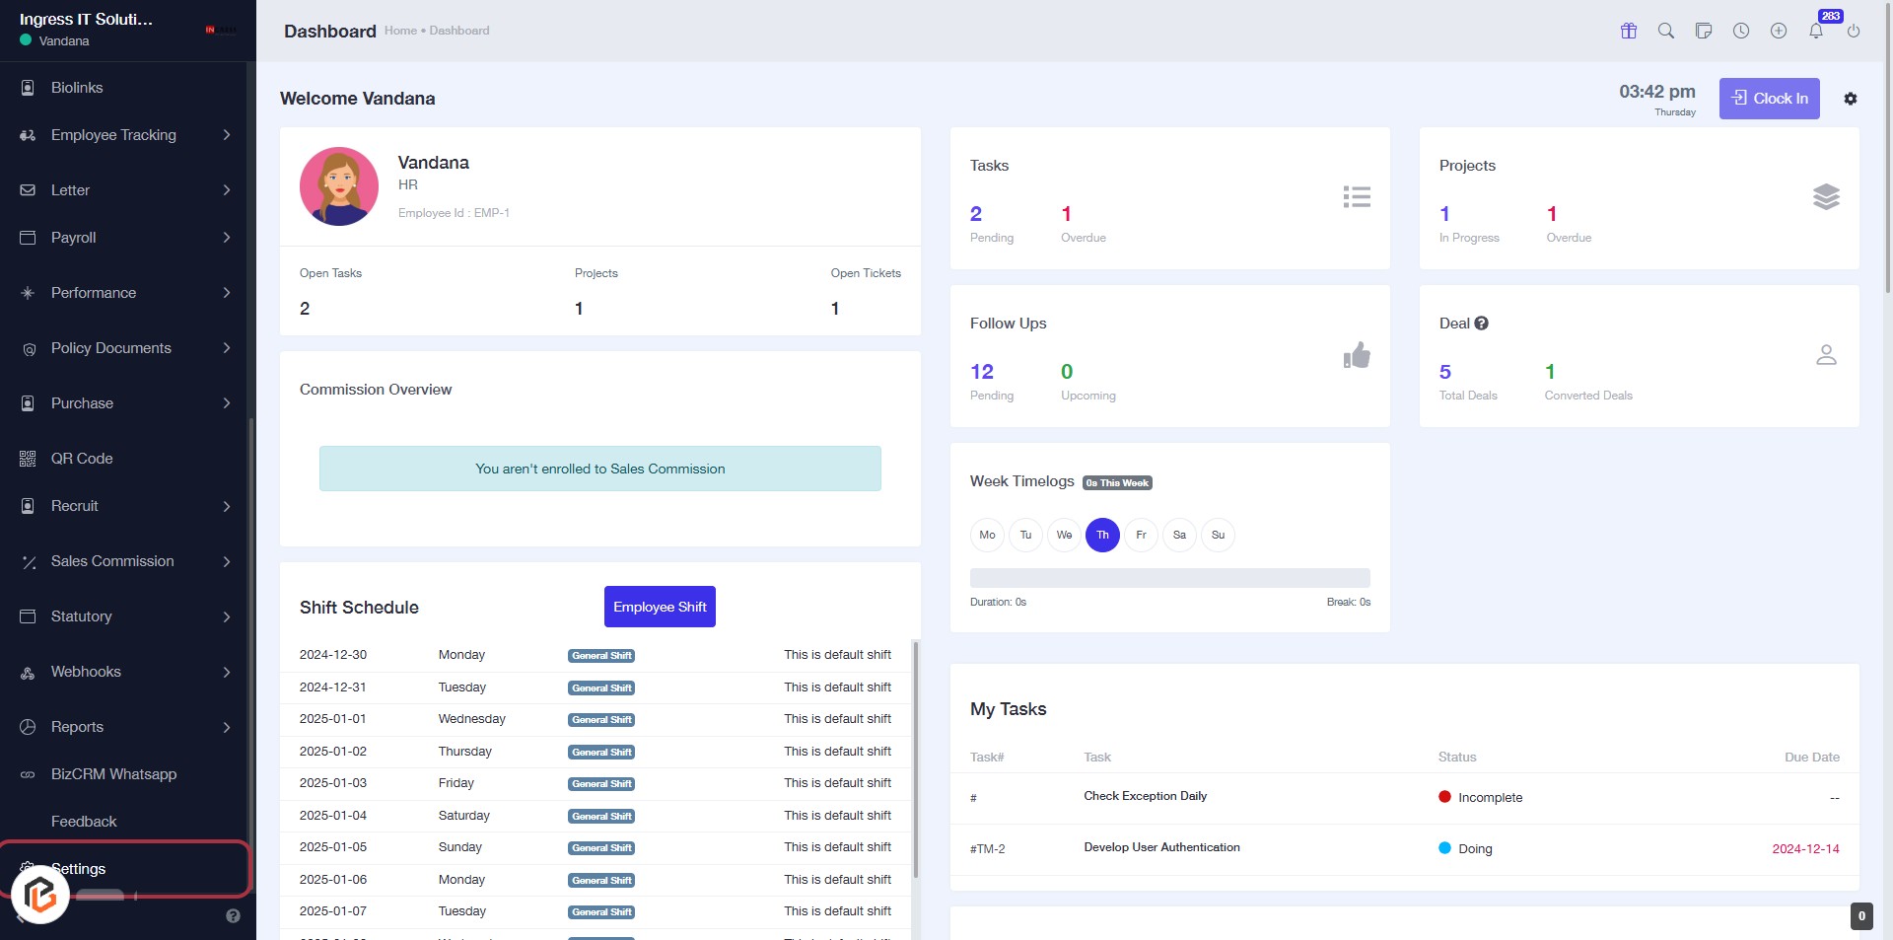Click the clock timer icon in header
The width and height of the screenshot is (1893, 940).
click(x=1741, y=31)
